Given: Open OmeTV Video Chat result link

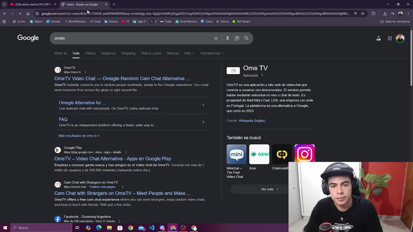Looking at the screenshot, I should (122, 79).
